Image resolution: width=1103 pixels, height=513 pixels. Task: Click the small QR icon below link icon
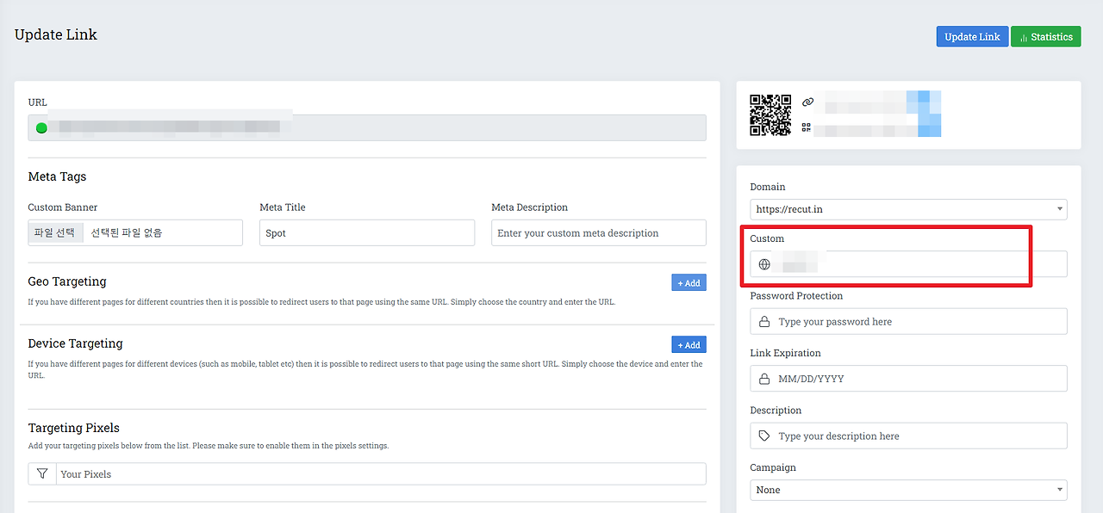click(807, 127)
